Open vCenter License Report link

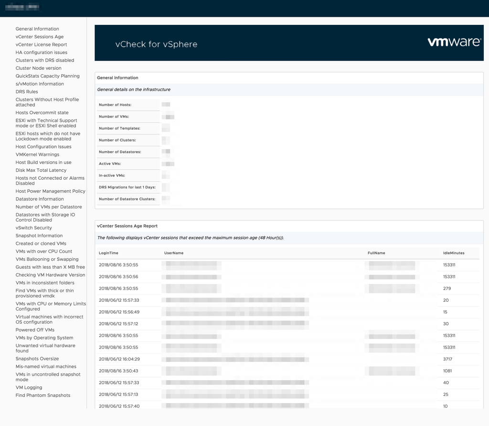pyautogui.click(x=41, y=44)
